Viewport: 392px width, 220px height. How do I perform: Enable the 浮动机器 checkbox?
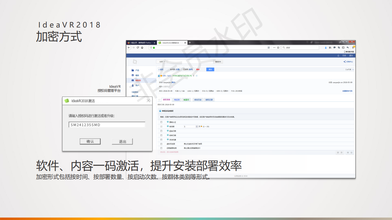point(161,139)
